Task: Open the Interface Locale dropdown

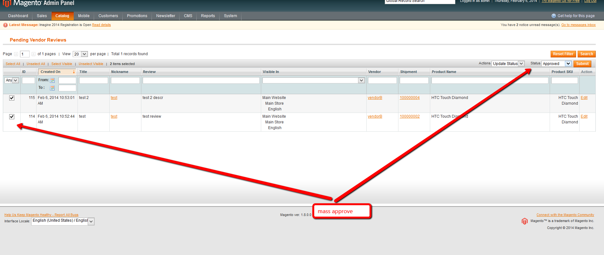Action: (x=63, y=221)
